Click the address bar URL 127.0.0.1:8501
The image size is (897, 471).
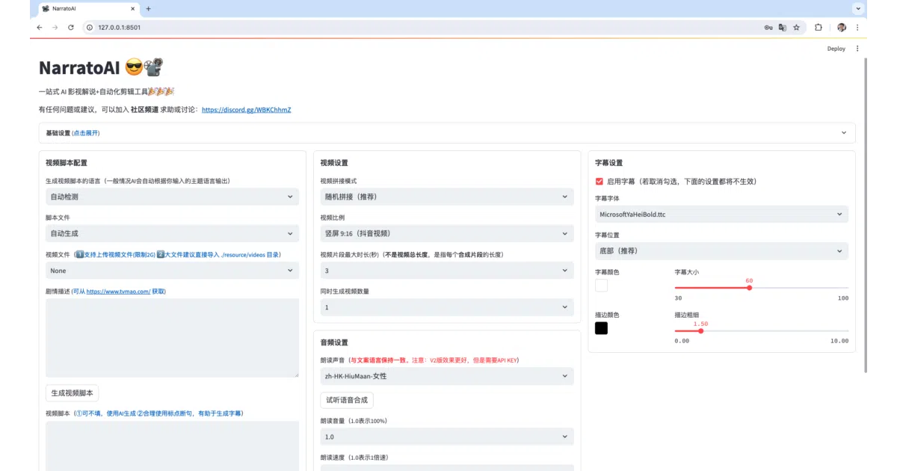coord(120,27)
